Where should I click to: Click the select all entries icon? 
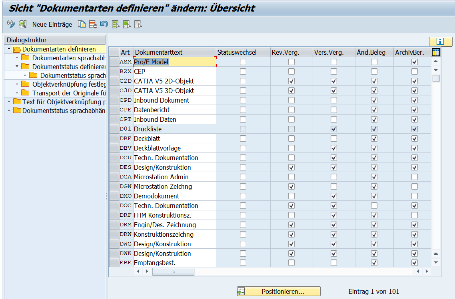coord(116,24)
